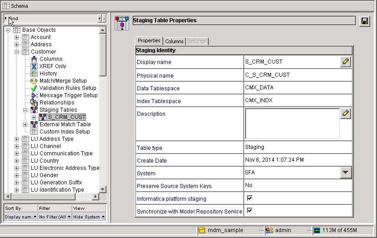Toggle the Informatica platform staging checkbox

(250, 198)
